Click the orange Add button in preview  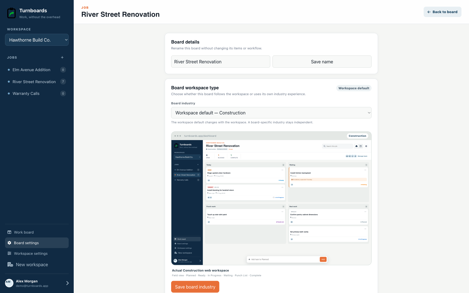tap(323, 260)
